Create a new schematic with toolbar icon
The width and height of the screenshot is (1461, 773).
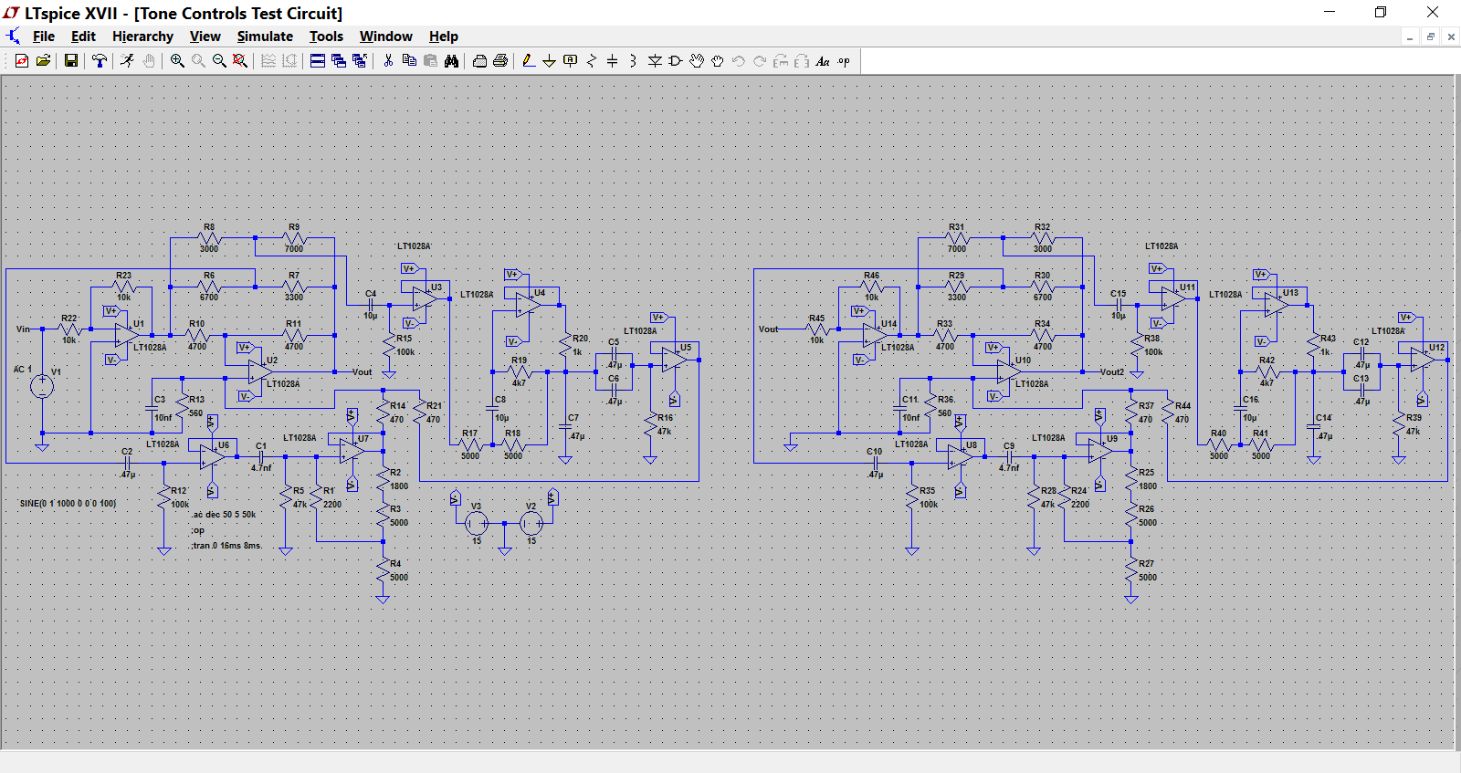[22, 61]
